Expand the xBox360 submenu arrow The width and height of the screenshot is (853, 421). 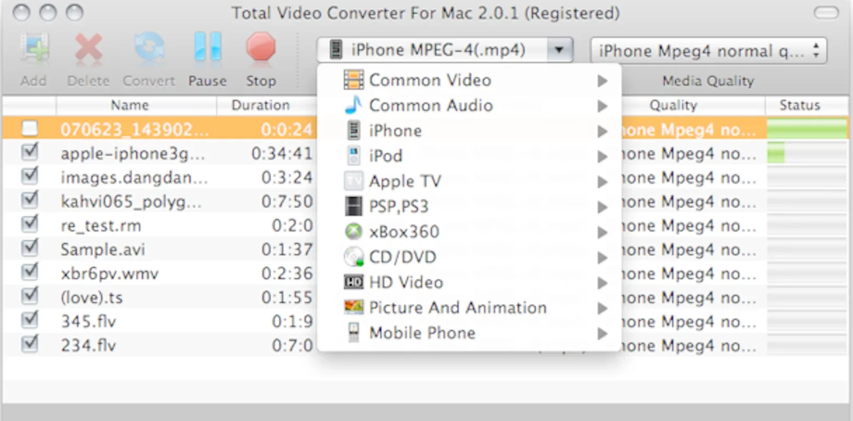tap(603, 232)
